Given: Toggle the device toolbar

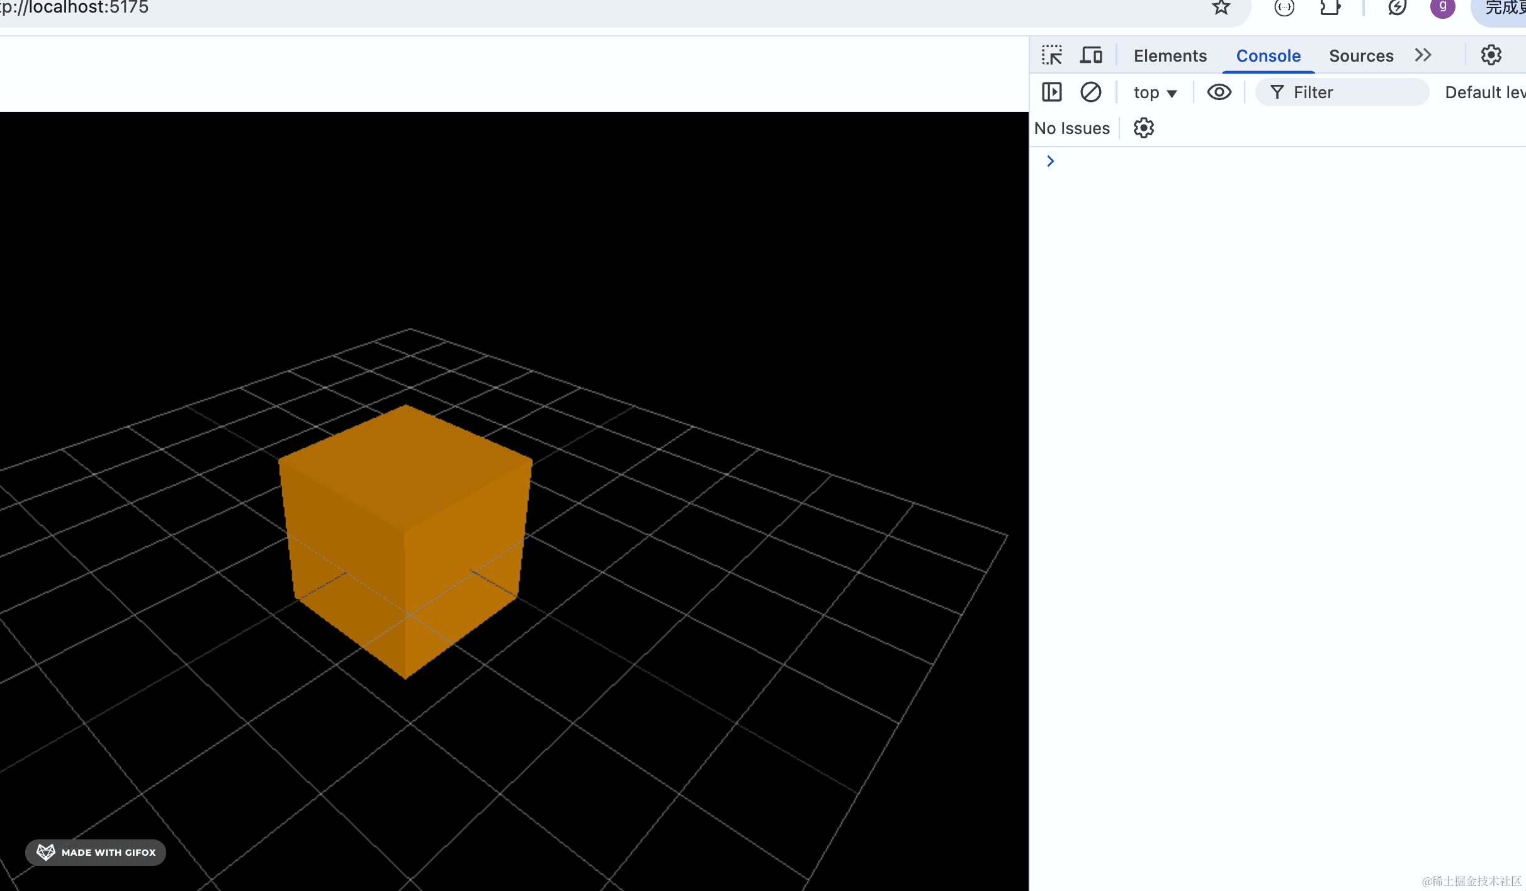Looking at the screenshot, I should (x=1091, y=55).
